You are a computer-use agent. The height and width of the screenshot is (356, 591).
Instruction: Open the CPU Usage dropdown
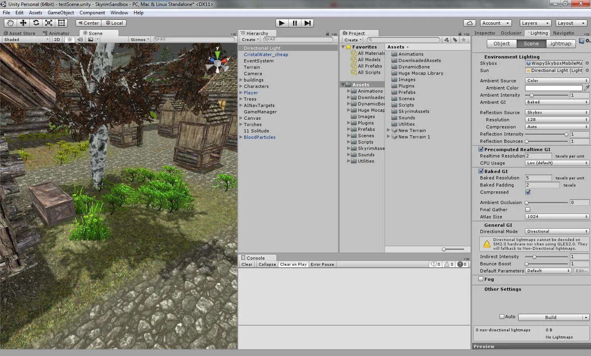click(x=557, y=163)
